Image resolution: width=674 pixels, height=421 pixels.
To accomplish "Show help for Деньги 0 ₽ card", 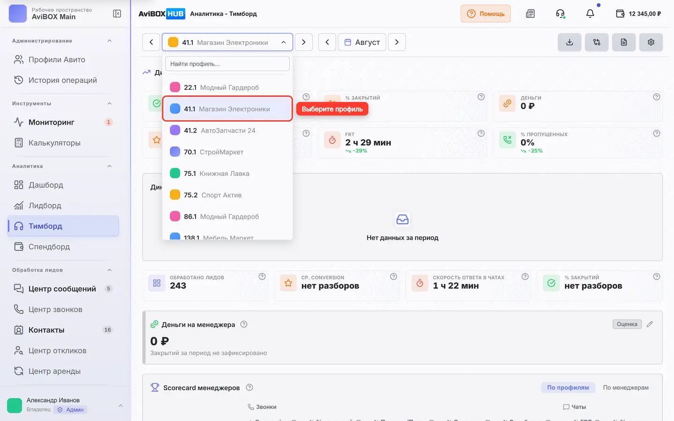I will [x=657, y=97].
